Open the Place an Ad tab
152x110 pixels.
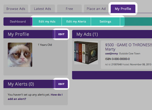(x=96, y=9)
